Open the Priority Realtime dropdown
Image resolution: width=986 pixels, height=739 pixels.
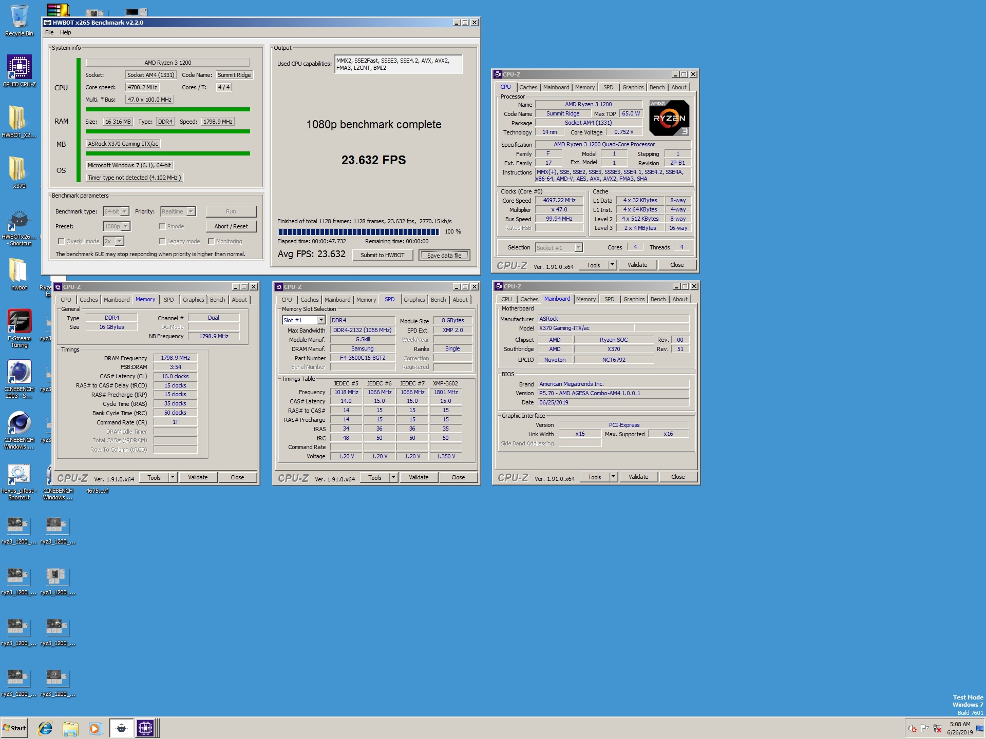pyautogui.click(x=178, y=211)
